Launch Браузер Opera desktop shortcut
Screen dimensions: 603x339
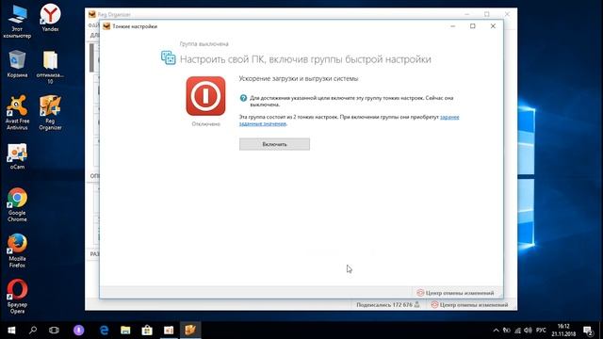point(17,297)
